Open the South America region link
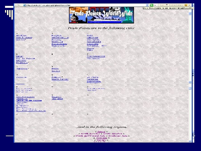This screenshot has height=151, width=201. coord(113,134)
